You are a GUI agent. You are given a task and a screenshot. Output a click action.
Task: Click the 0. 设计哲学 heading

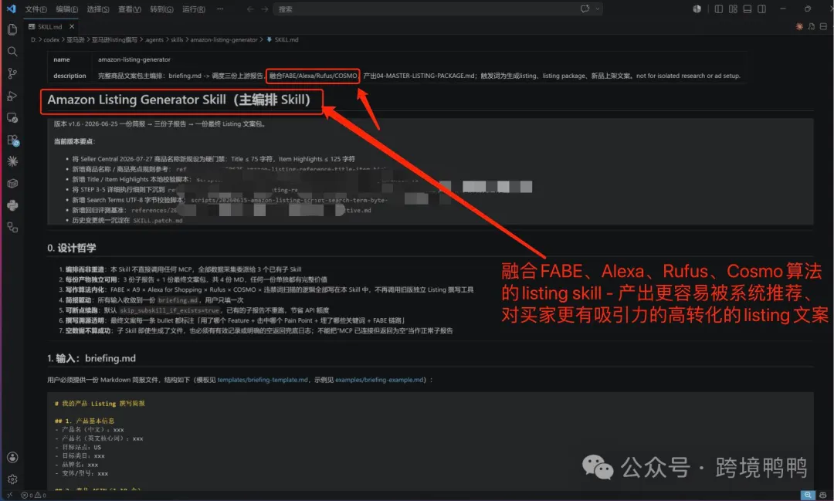point(72,248)
